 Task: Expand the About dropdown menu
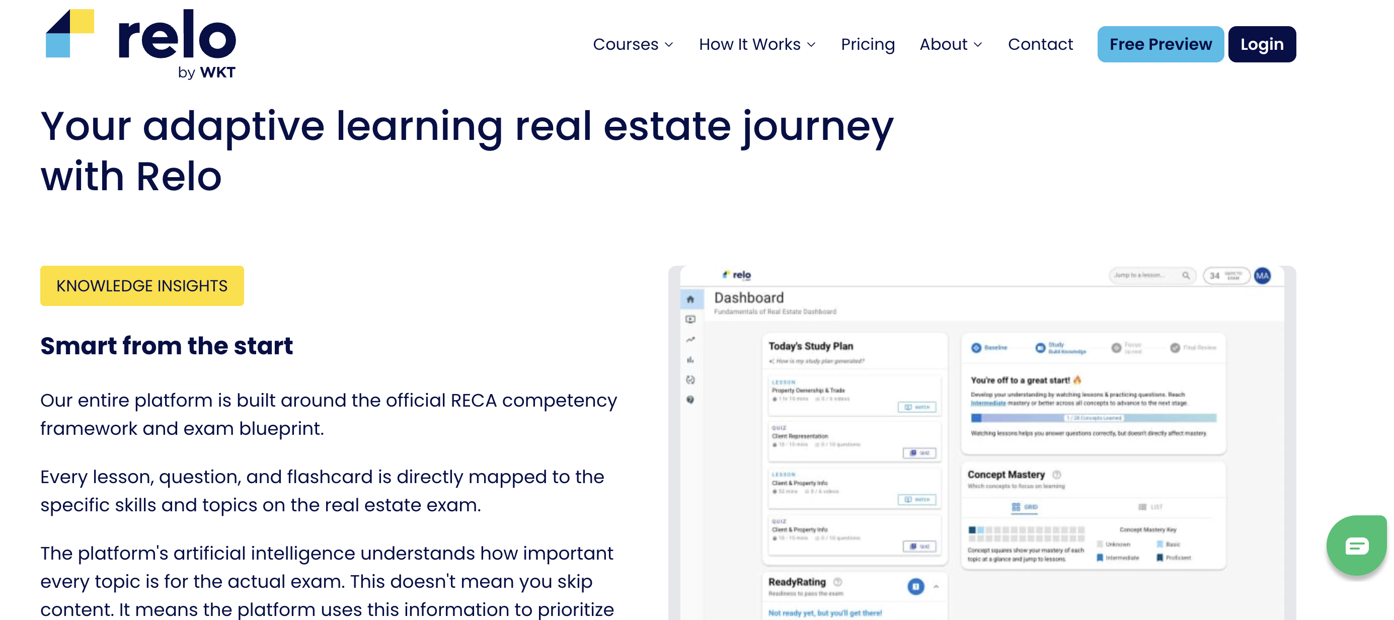(951, 44)
